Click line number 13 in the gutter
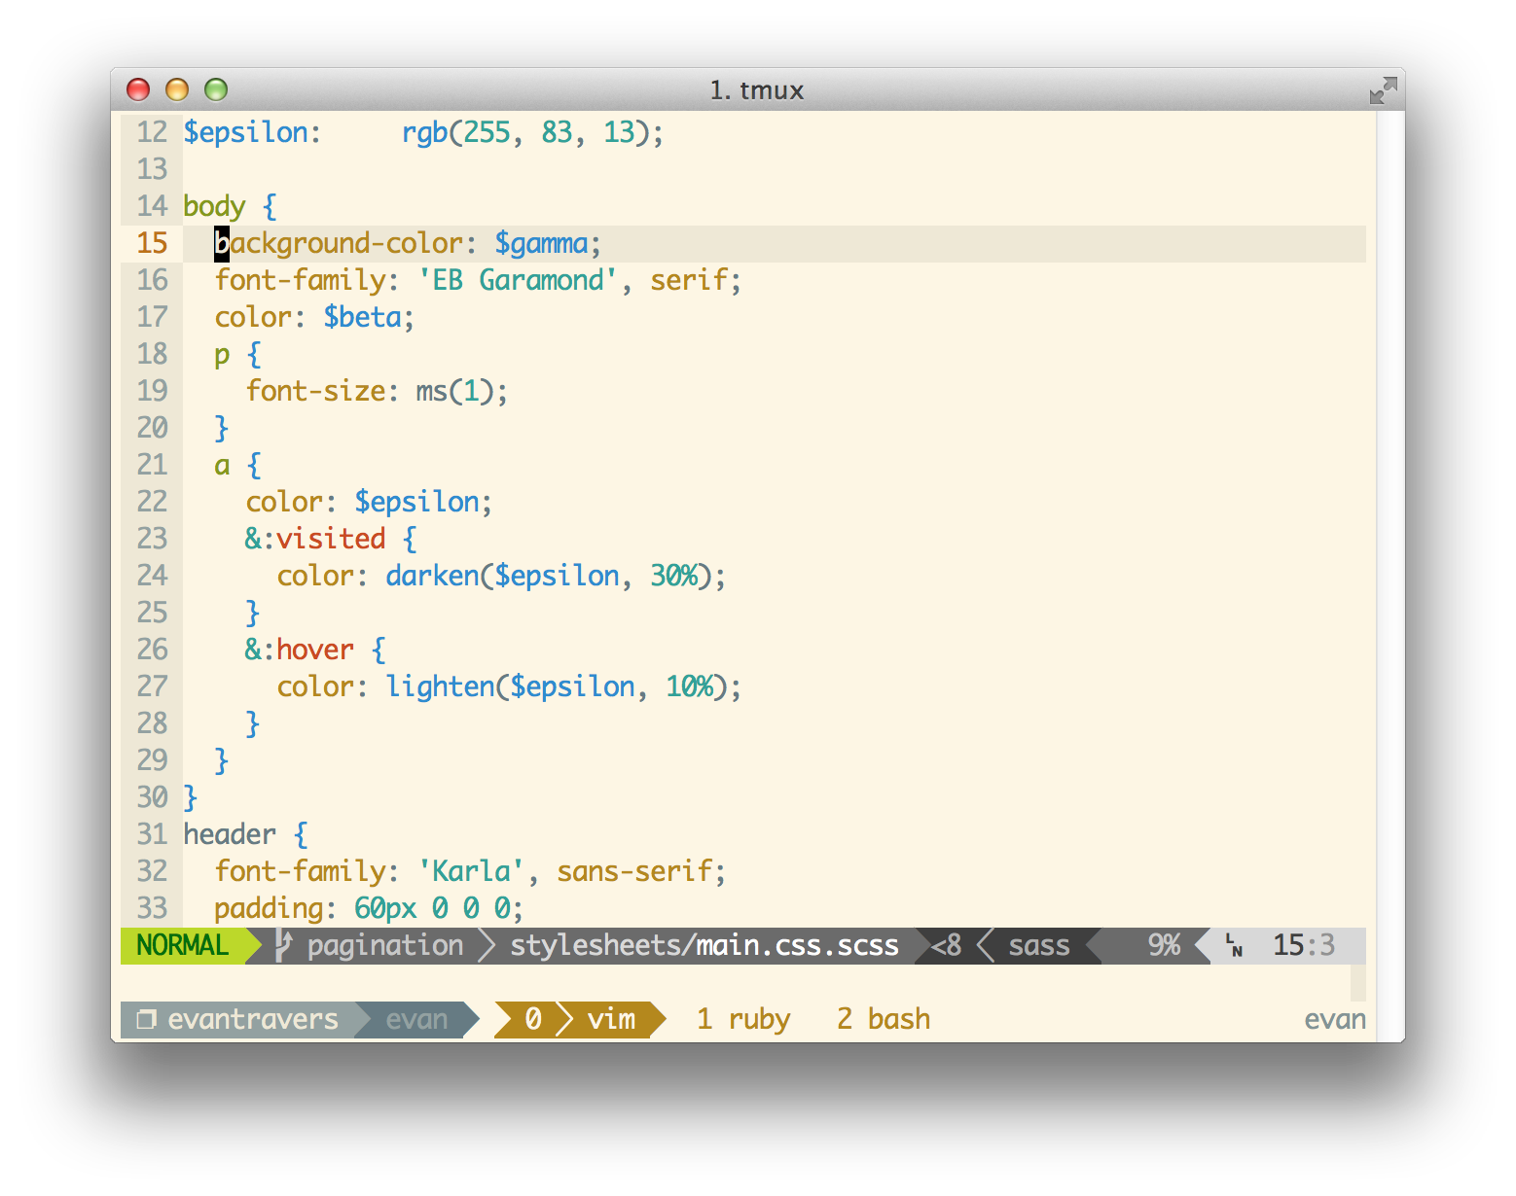 (x=152, y=169)
